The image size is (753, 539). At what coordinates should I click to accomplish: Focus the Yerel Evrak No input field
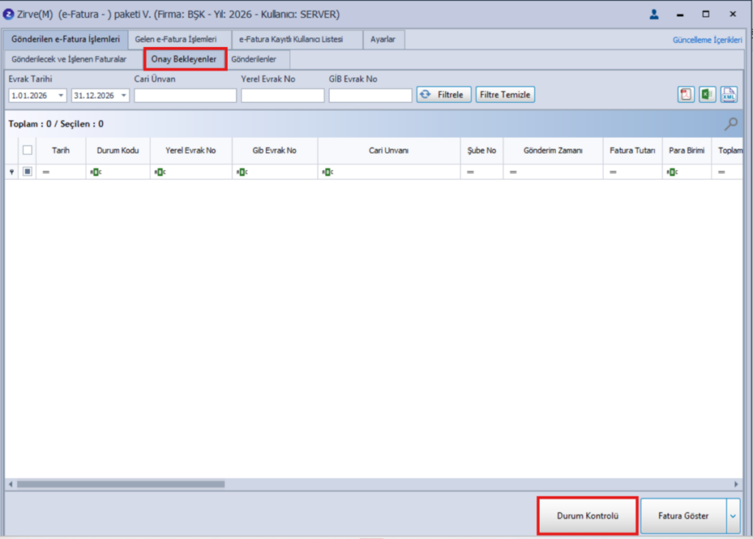(x=282, y=95)
